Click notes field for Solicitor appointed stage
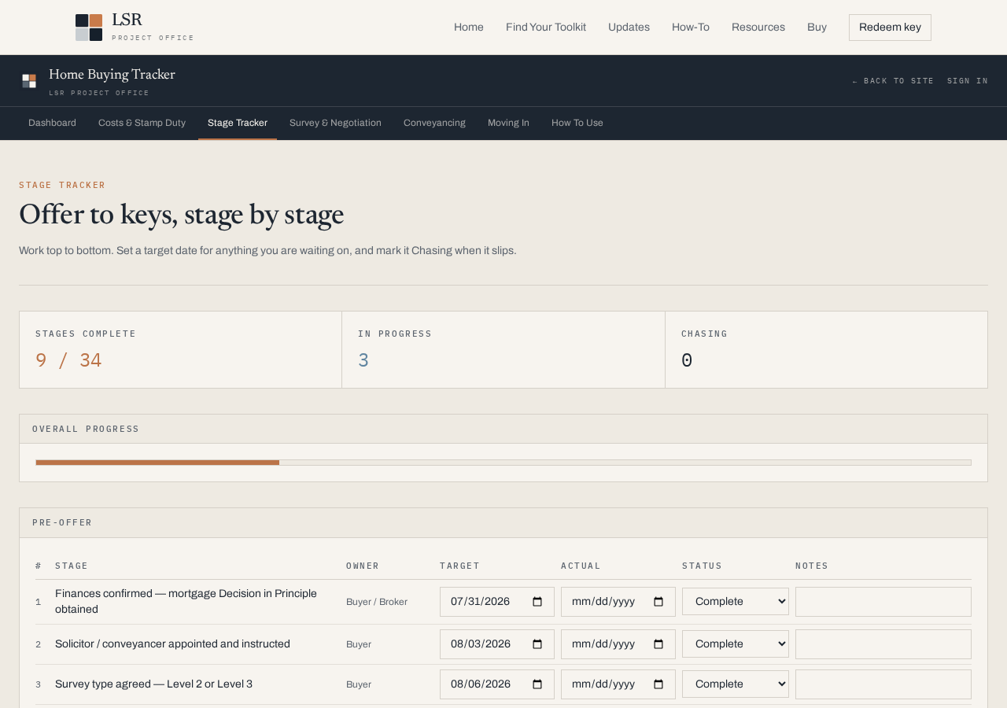This screenshot has width=1007, height=708. click(883, 644)
